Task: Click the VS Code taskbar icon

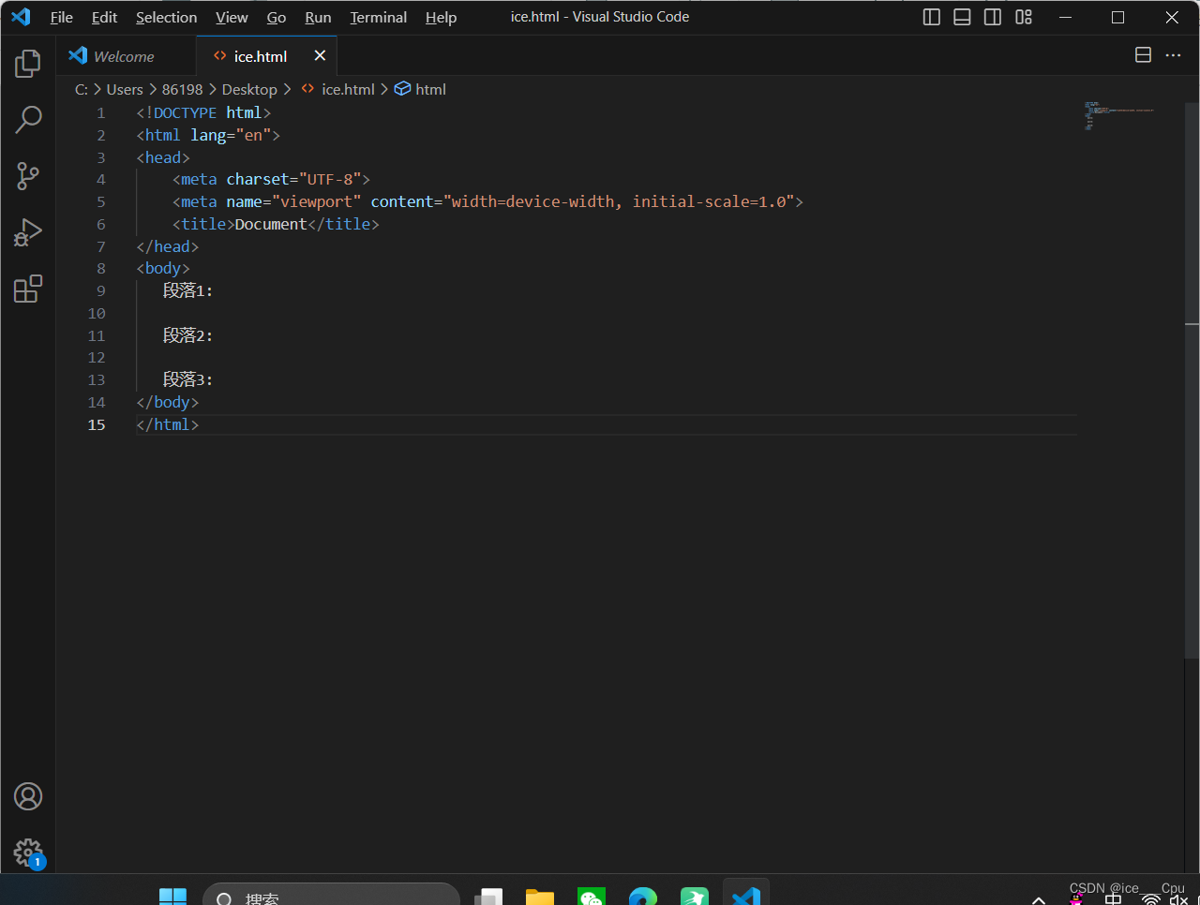Action: [x=746, y=897]
